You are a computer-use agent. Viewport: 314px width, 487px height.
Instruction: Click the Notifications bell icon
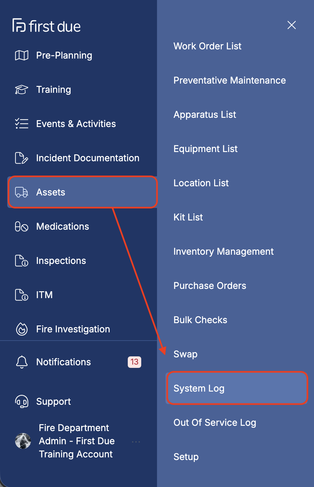pyautogui.click(x=22, y=362)
